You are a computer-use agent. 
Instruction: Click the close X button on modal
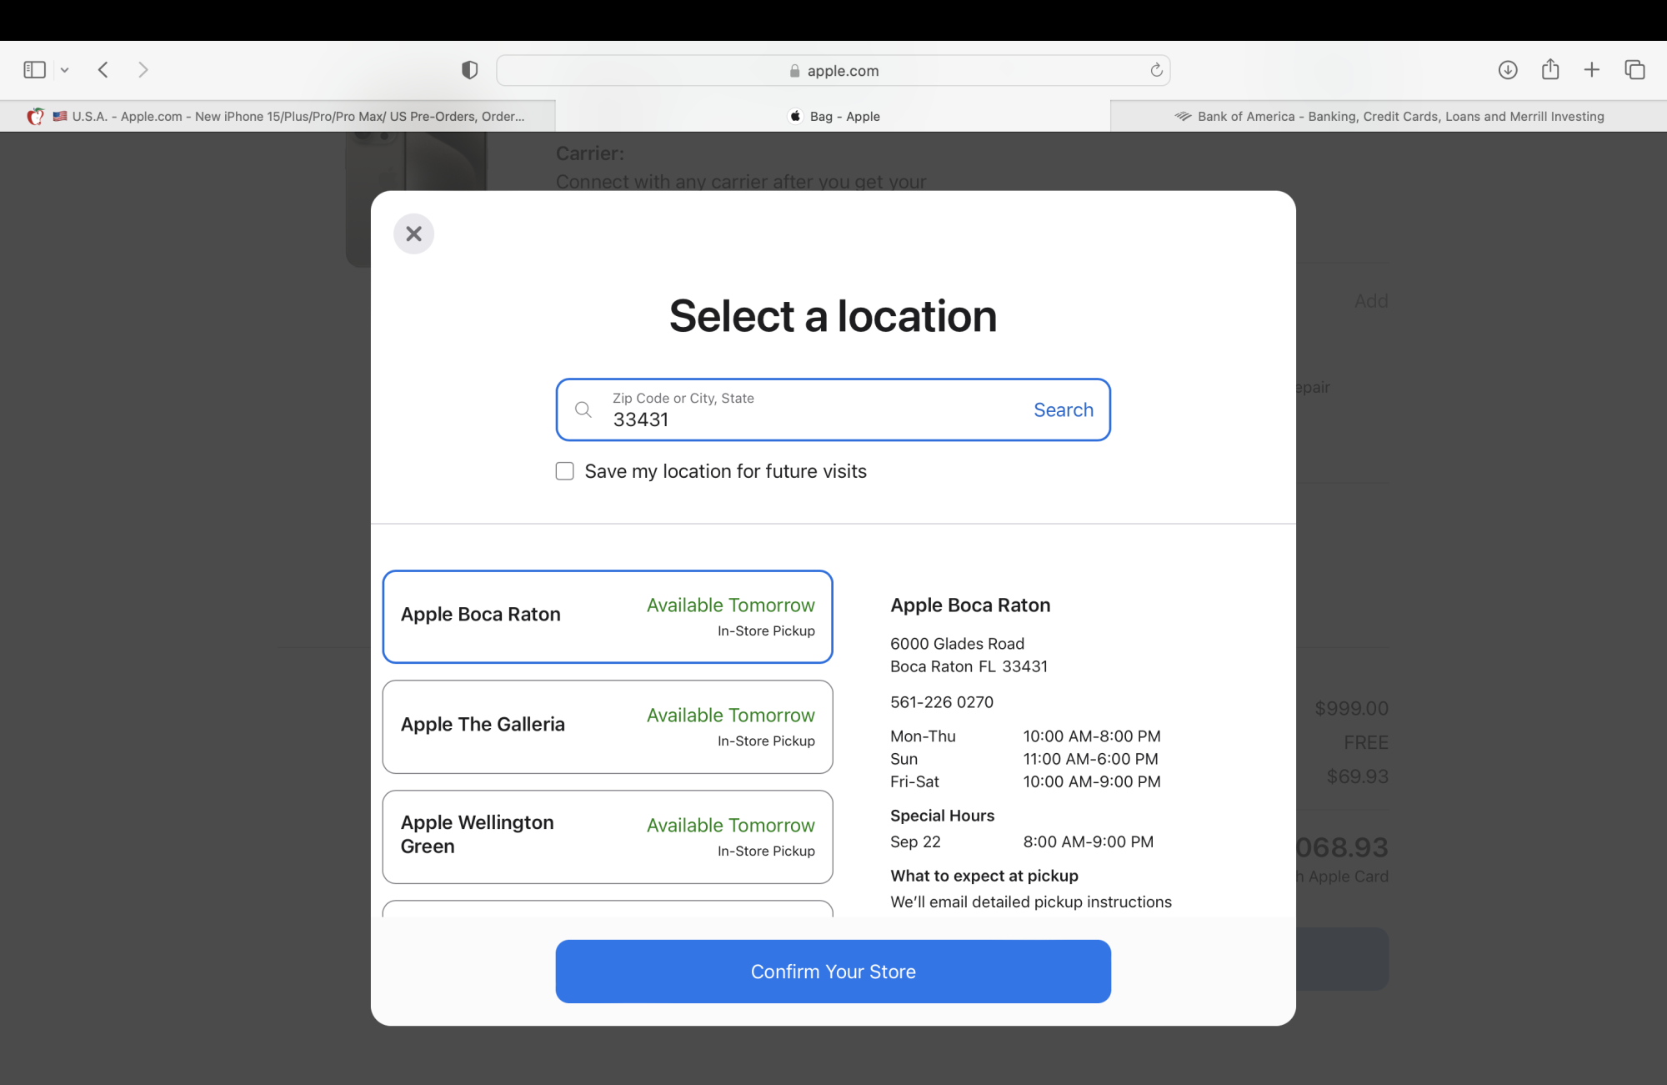(x=412, y=233)
